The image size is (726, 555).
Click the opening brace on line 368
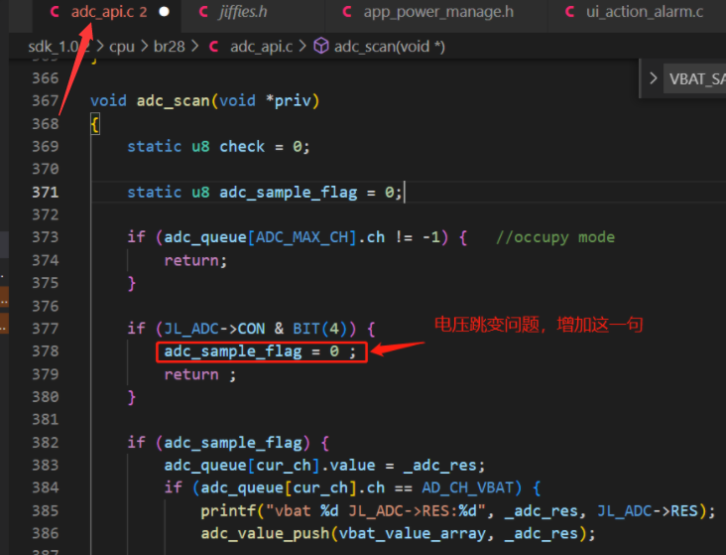click(95, 124)
